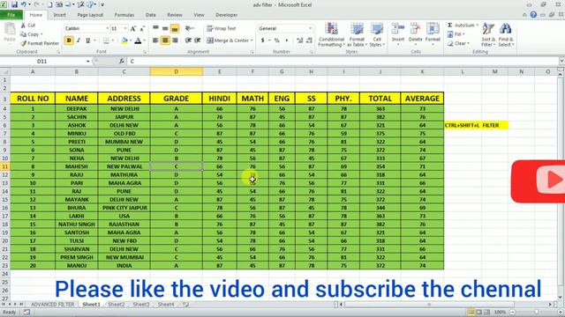Click the Wrap Text button
This screenshot has height=317, width=565.
pos(222,28)
